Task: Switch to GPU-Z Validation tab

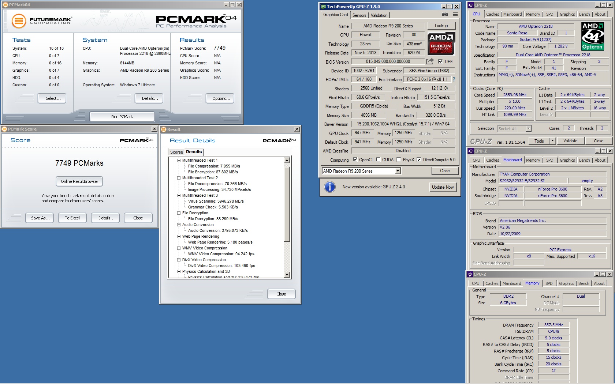Action: (x=379, y=15)
